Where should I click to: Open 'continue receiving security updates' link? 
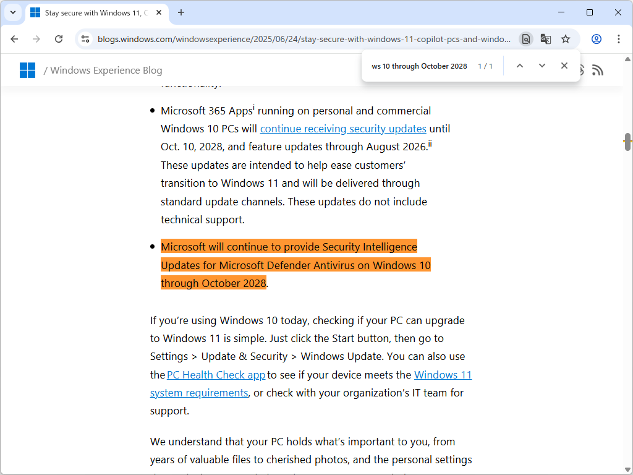pyautogui.click(x=343, y=129)
